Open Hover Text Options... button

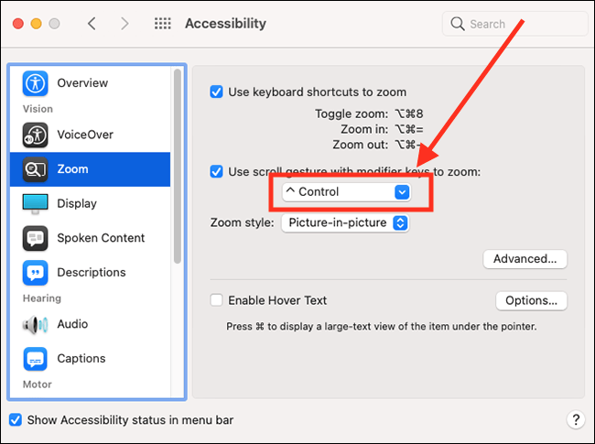[531, 300]
